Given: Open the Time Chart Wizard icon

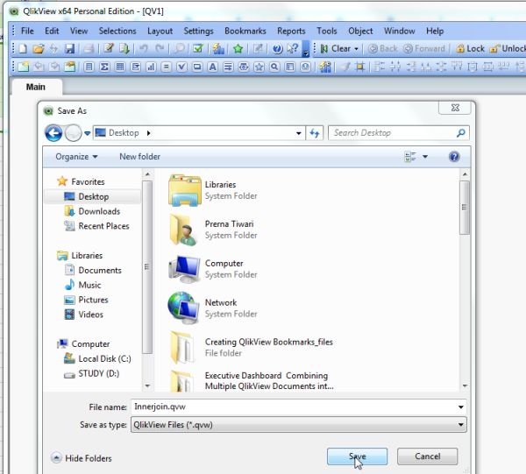Looking at the screenshot, I should 324,67.
